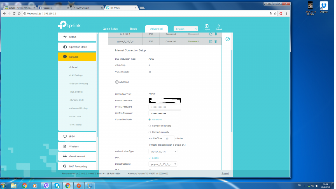Select the Advanced tab
336x189 pixels.
click(156, 29)
